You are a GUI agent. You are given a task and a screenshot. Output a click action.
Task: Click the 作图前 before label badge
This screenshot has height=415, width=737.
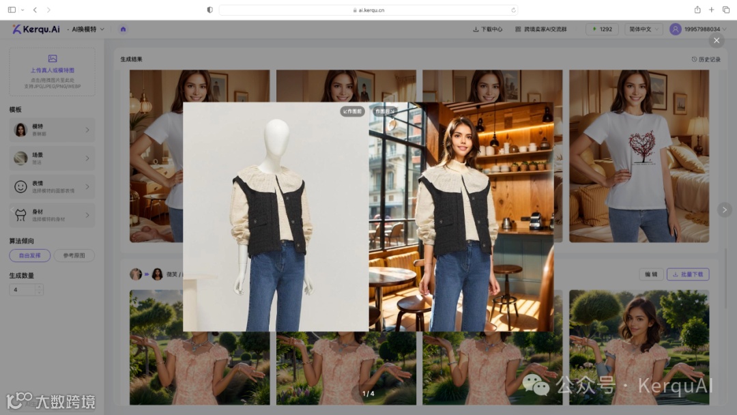click(x=353, y=111)
